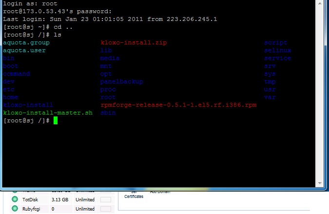329x214 pixels.
Task: Click aquota.group in the ls listing
Action: click(26, 42)
